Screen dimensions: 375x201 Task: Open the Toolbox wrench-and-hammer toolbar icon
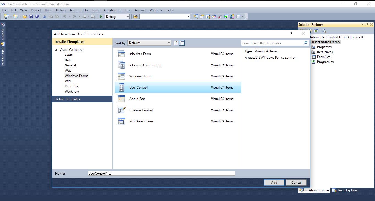pyautogui.click(x=220, y=17)
